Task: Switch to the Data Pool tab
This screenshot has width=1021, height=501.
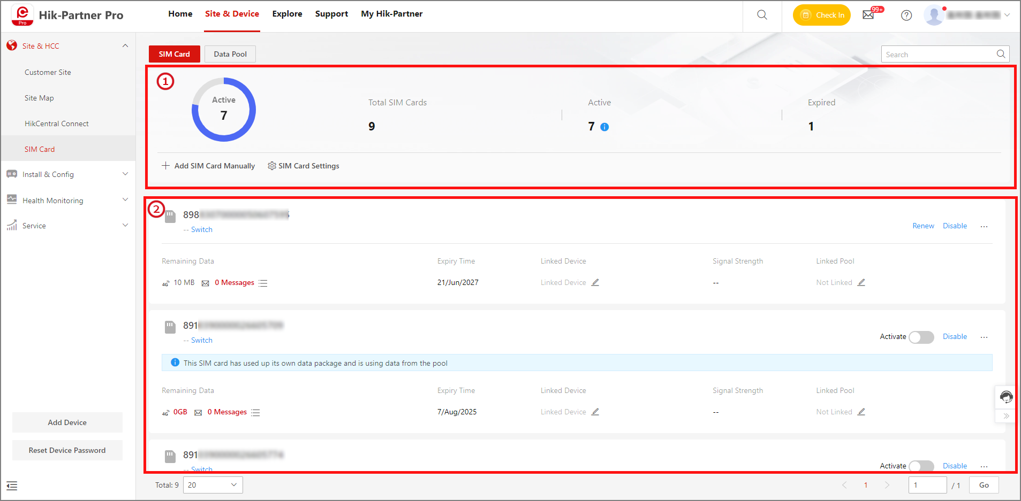Action: pos(230,54)
